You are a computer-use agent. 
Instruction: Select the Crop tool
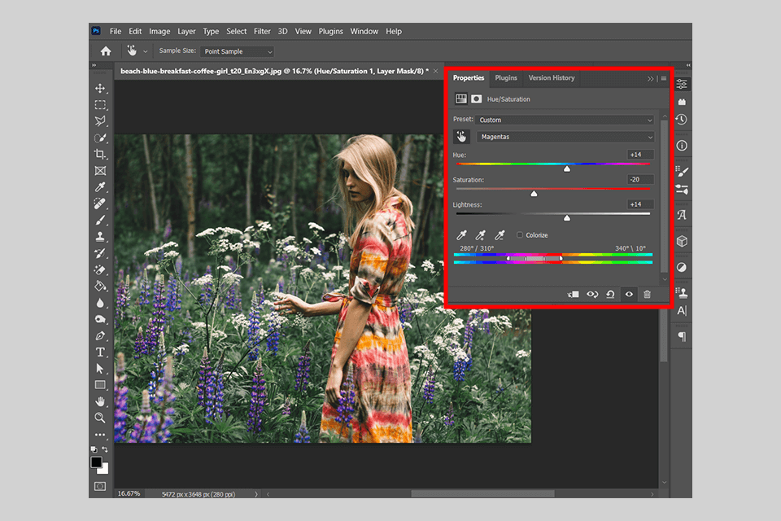point(100,154)
